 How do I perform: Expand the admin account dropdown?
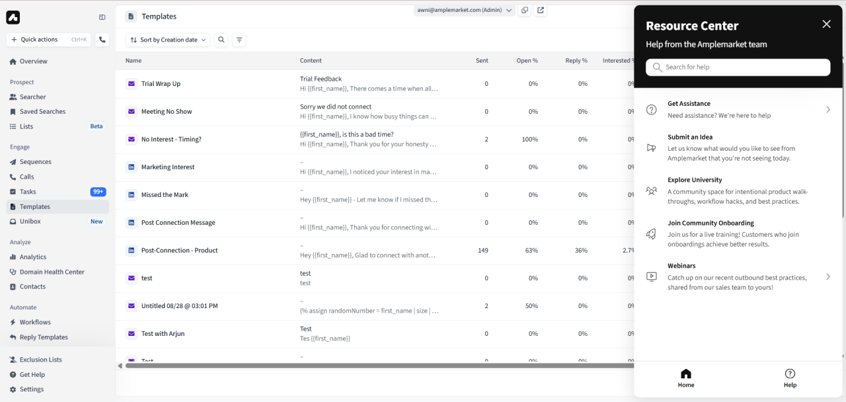pos(465,10)
